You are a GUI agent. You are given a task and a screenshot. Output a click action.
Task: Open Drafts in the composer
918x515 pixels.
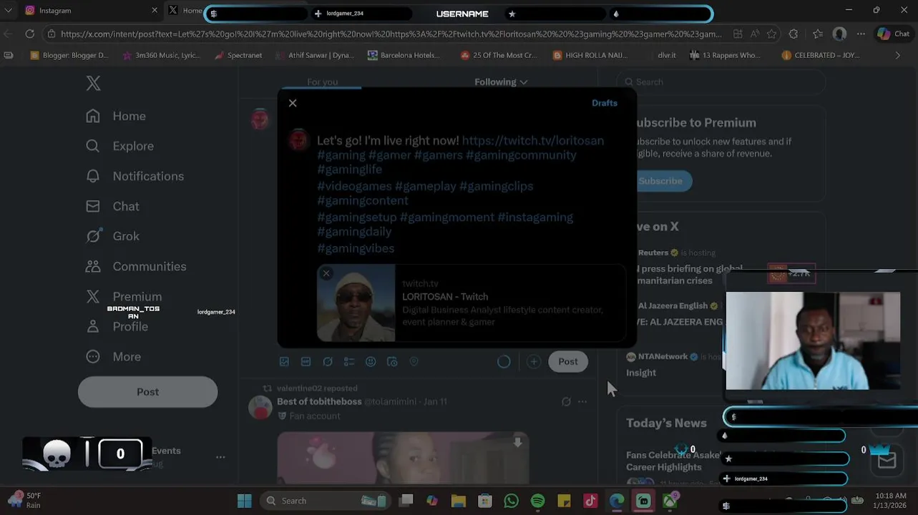[x=605, y=103]
